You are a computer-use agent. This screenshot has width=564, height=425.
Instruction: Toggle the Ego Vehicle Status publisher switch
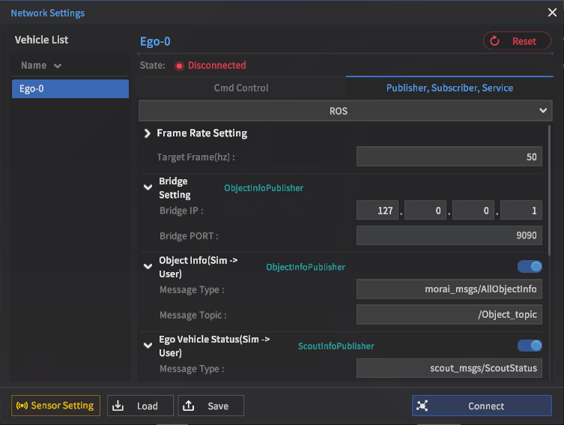click(530, 346)
